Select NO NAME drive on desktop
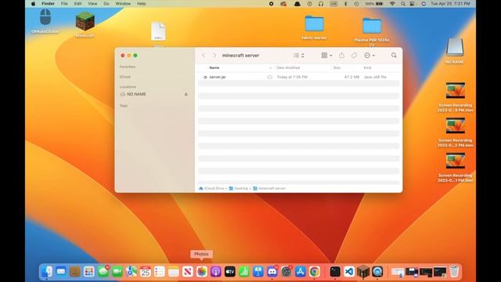The width and height of the screenshot is (501, 282). tap(455, 51)
